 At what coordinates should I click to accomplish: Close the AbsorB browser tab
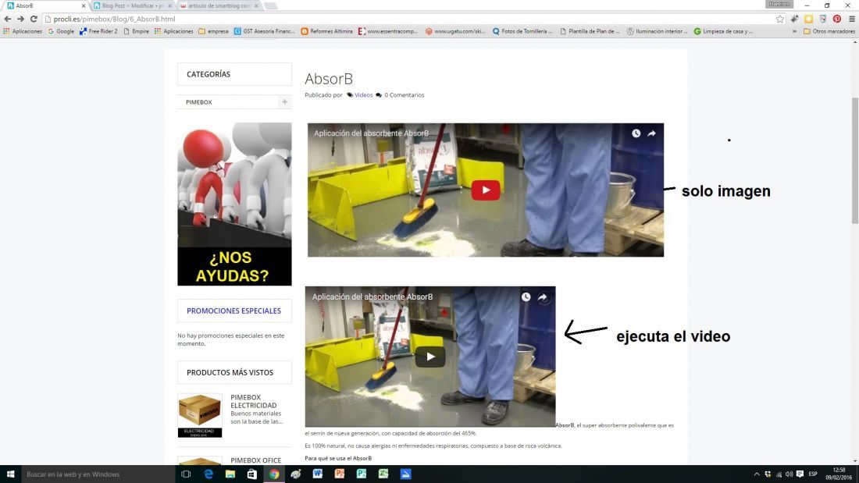pos(84,5)
